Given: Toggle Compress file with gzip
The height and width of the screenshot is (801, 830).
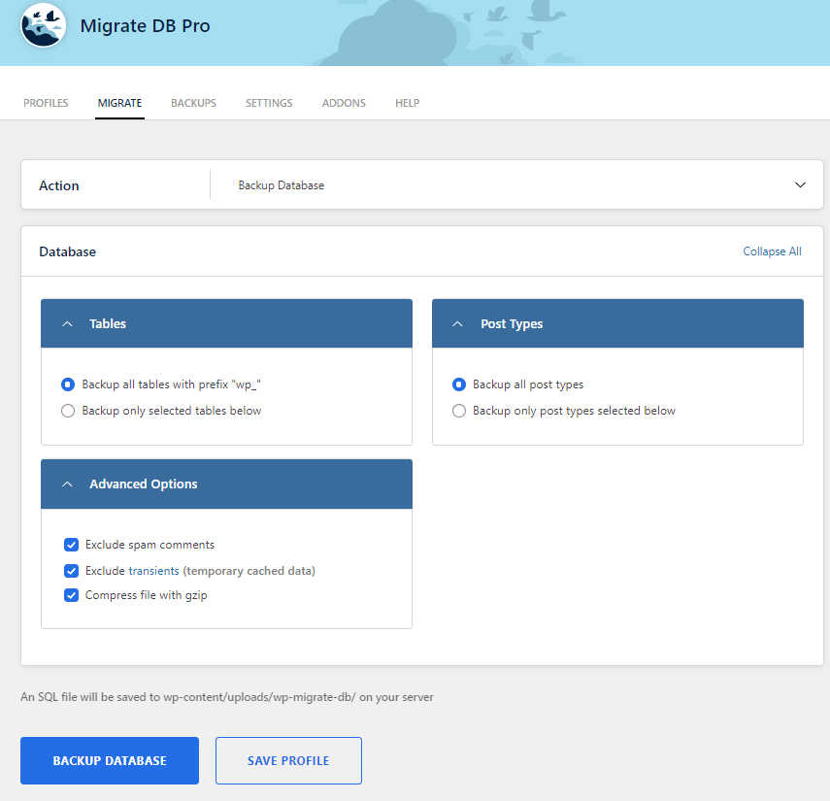Looking at the screenshot, I should click(x=71, y=595).
